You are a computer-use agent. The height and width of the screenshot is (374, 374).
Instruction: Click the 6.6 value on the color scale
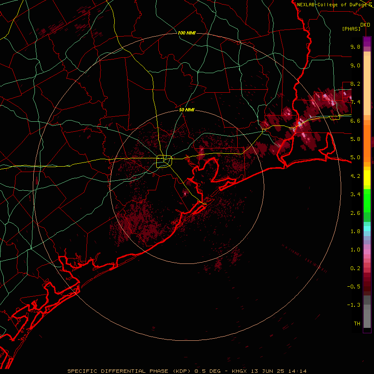pos(355,121)
